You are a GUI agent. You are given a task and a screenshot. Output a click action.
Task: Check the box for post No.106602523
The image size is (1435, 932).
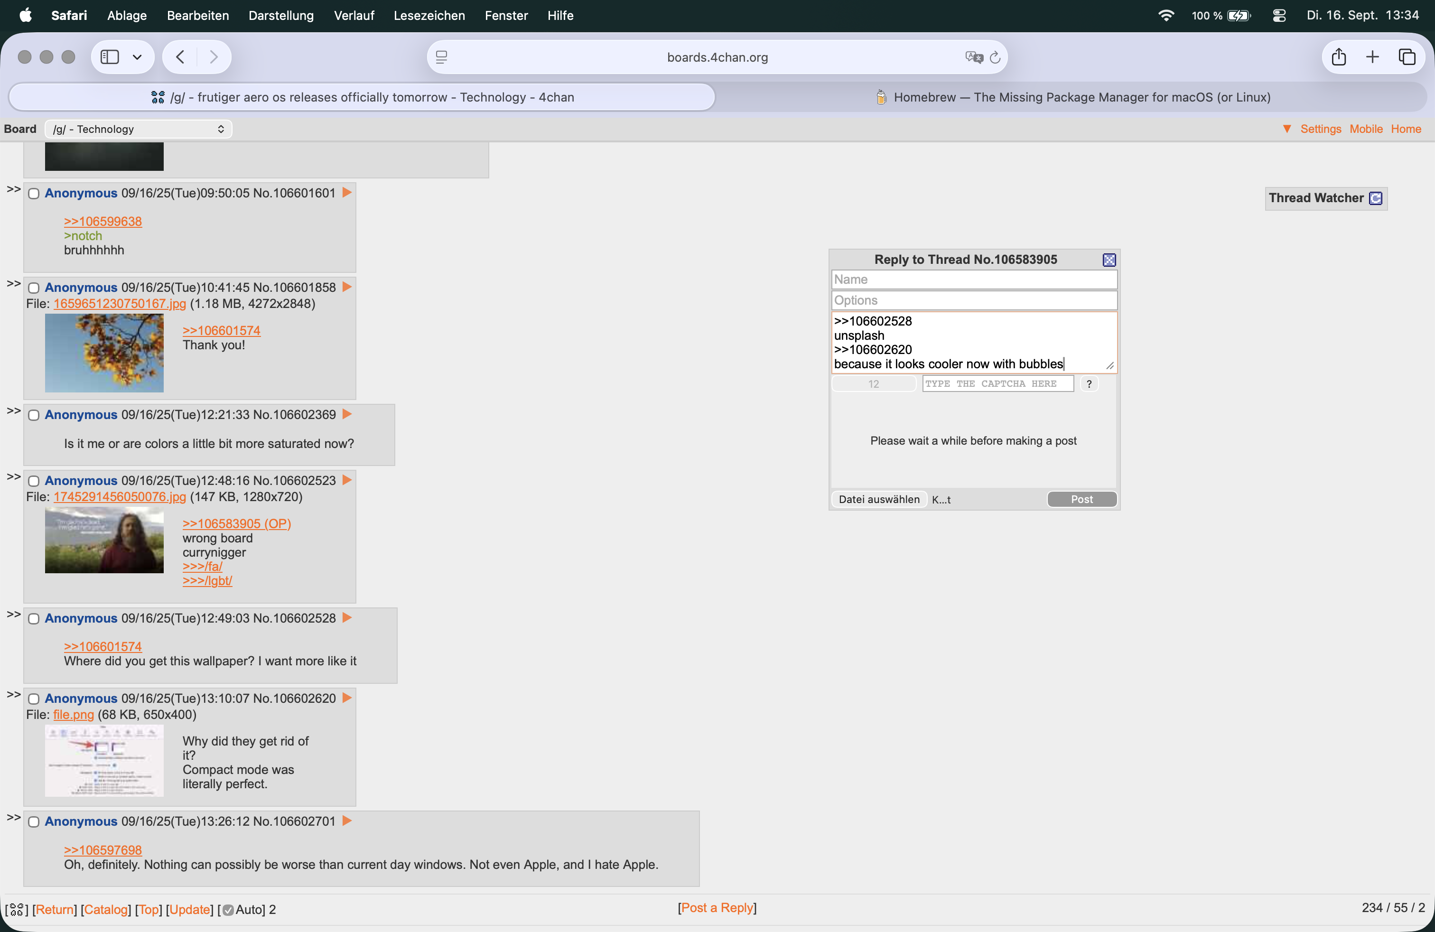(x=34, y=481)
